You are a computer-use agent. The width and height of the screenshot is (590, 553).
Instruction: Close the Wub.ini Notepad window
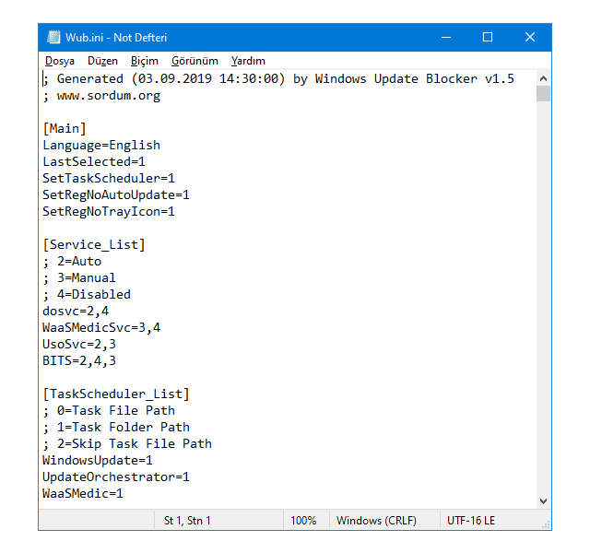coord(530,37)
